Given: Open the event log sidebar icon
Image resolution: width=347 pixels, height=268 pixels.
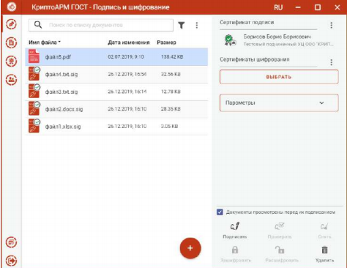Looking at the screenshot, I should point(11,242).
